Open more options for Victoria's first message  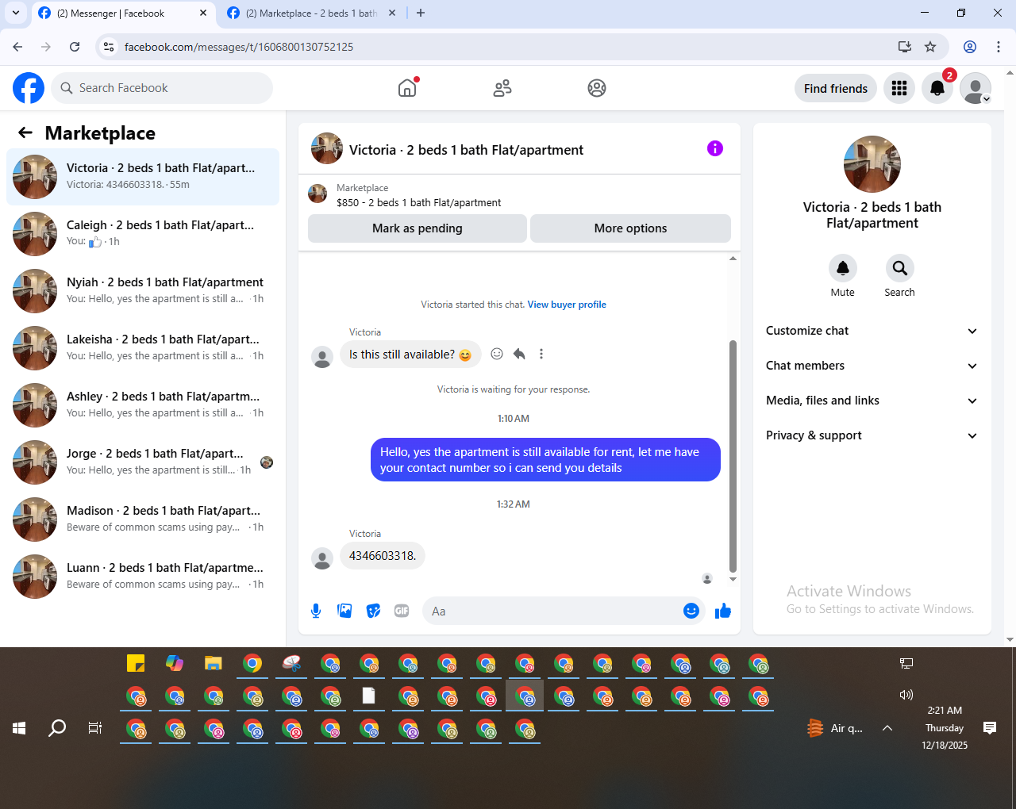541,354
